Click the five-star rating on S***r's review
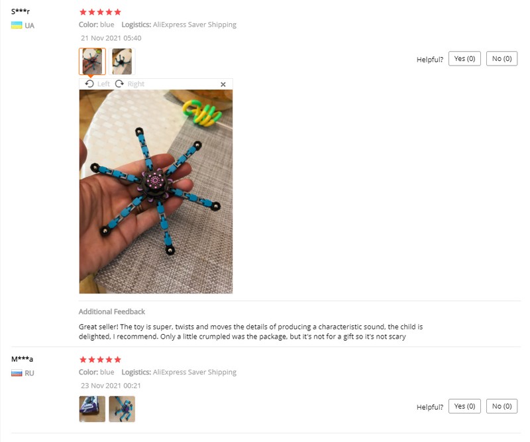The width and height of the screenshot is (530, 442). [x=100, y=12]
